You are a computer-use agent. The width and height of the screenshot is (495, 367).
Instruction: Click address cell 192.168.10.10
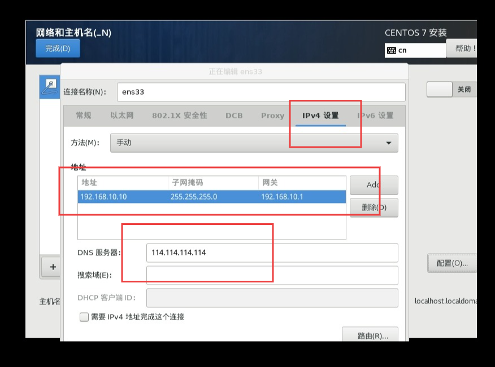click(123, 197)
